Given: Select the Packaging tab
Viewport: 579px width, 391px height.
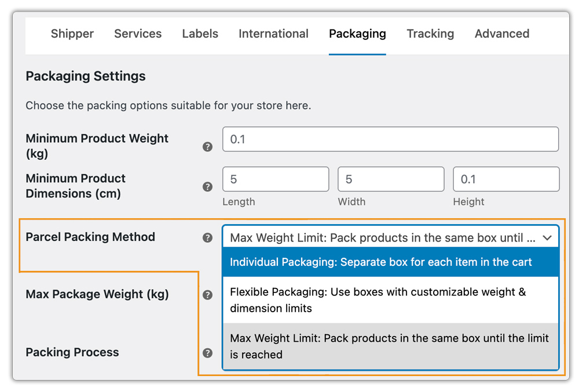Looking at the screenshot, I should click(357, 34).
